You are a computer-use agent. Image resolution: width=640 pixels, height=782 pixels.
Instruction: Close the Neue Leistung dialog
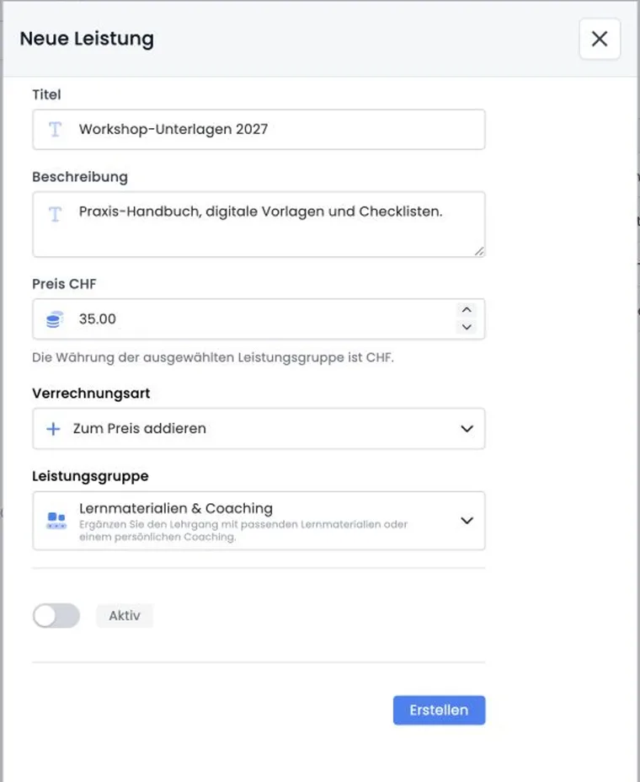[x=600, y=39]
